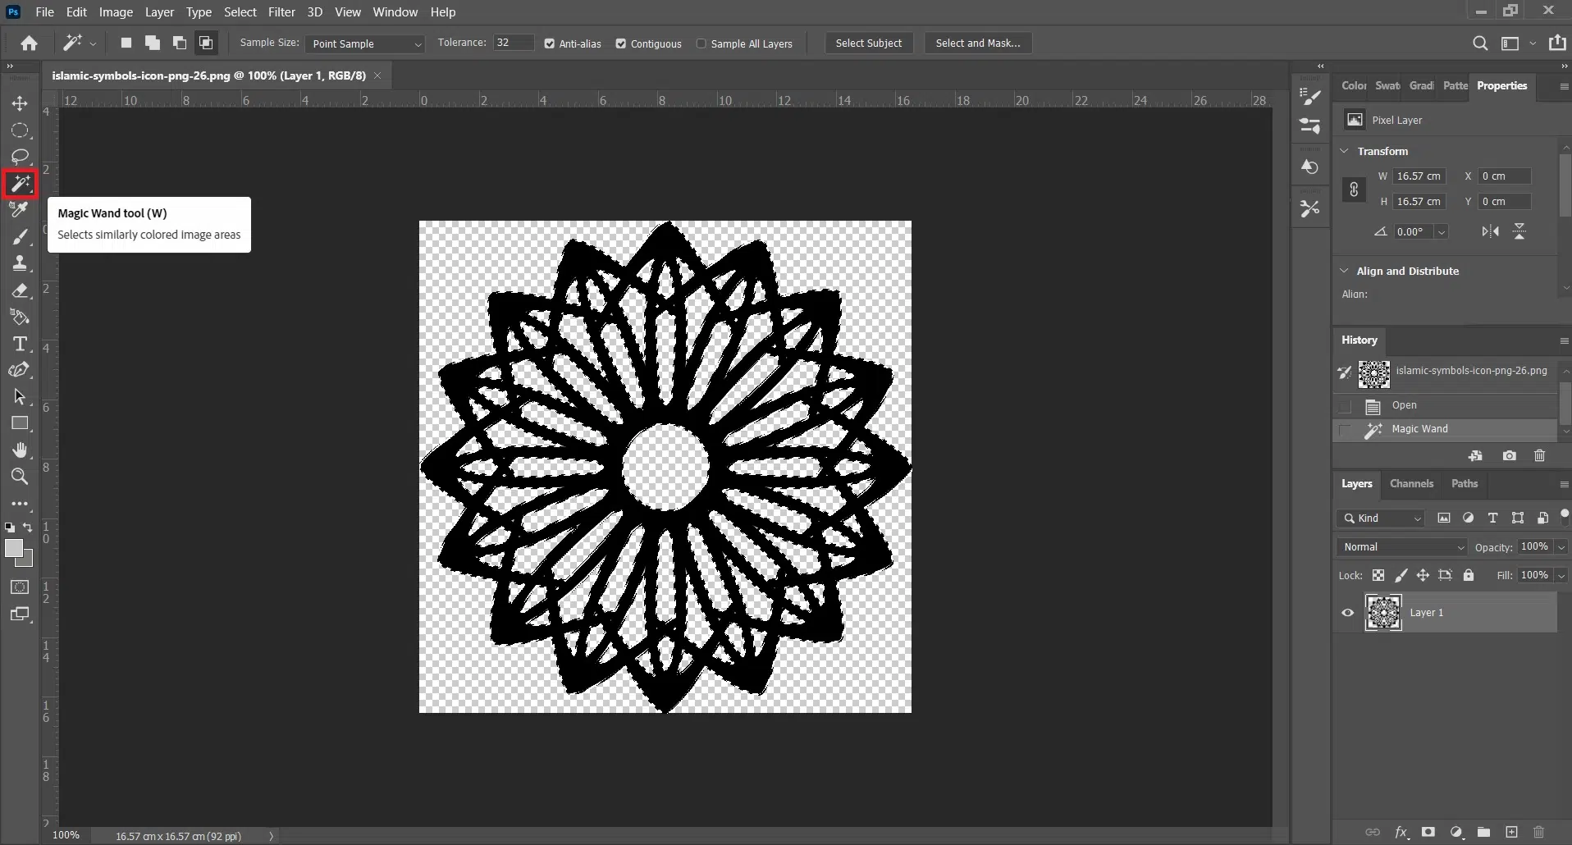Uncheck the Contiguous option
1572x845 pixels.
coord(621,43)
